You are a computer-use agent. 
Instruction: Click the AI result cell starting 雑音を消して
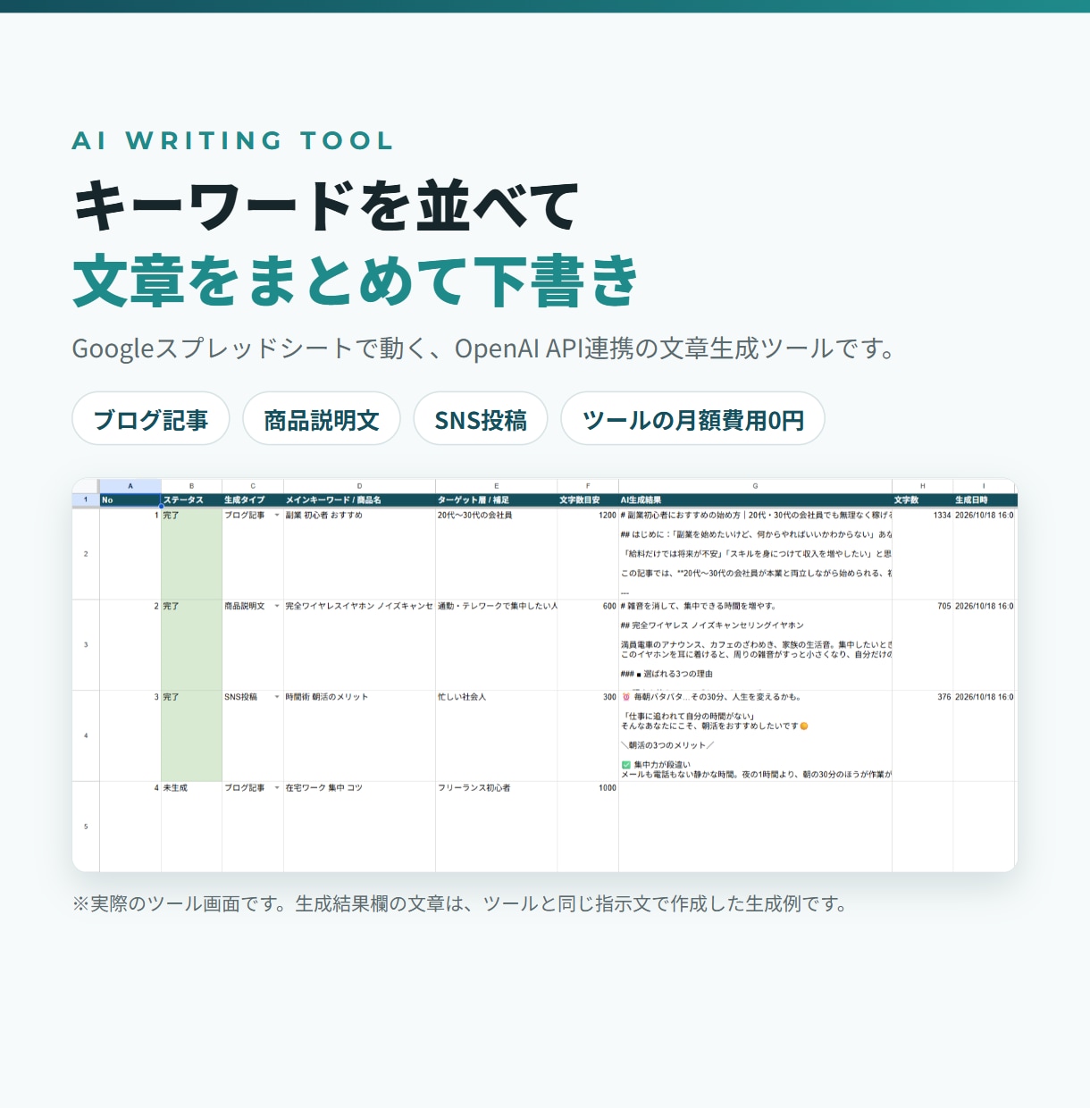point(755,644)
